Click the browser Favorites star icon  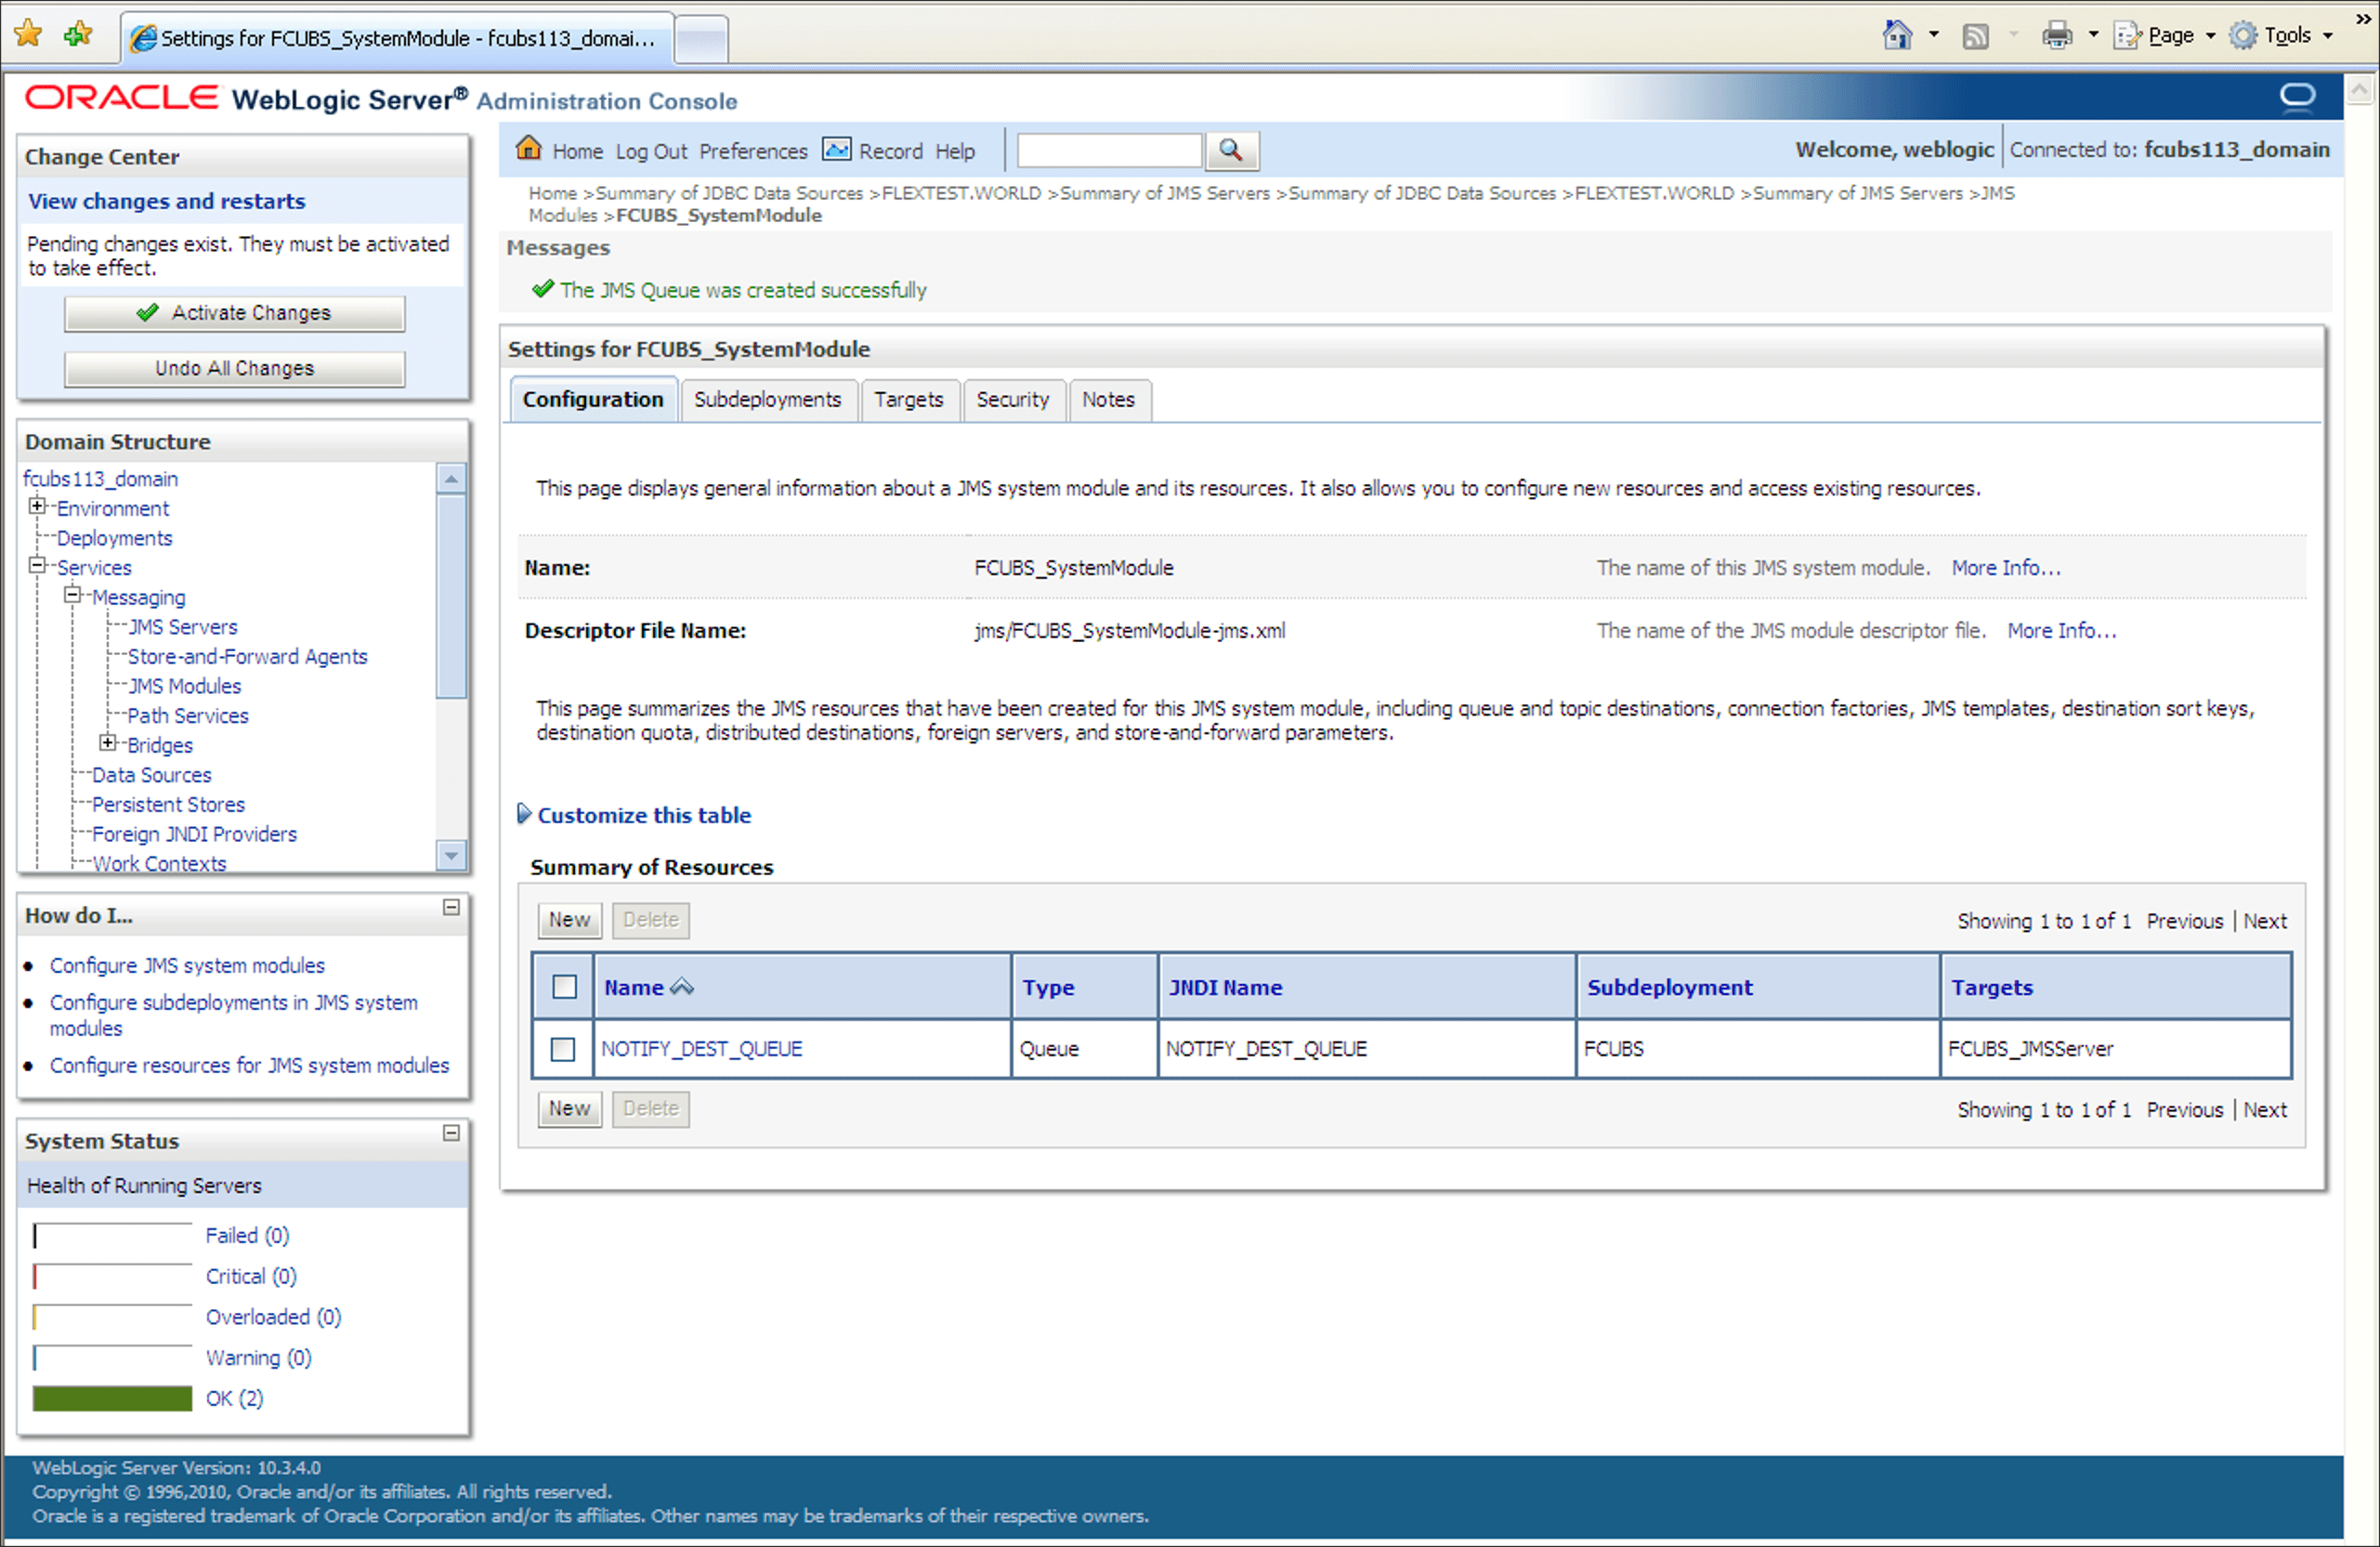29,35
